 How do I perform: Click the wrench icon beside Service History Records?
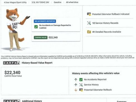pos(89,23)
